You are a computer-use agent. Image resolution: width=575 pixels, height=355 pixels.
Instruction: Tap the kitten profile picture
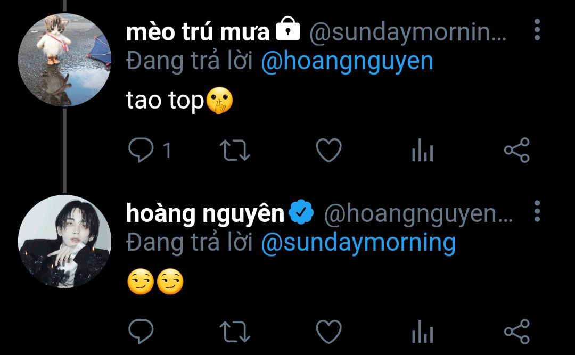(x=64, y=60)
